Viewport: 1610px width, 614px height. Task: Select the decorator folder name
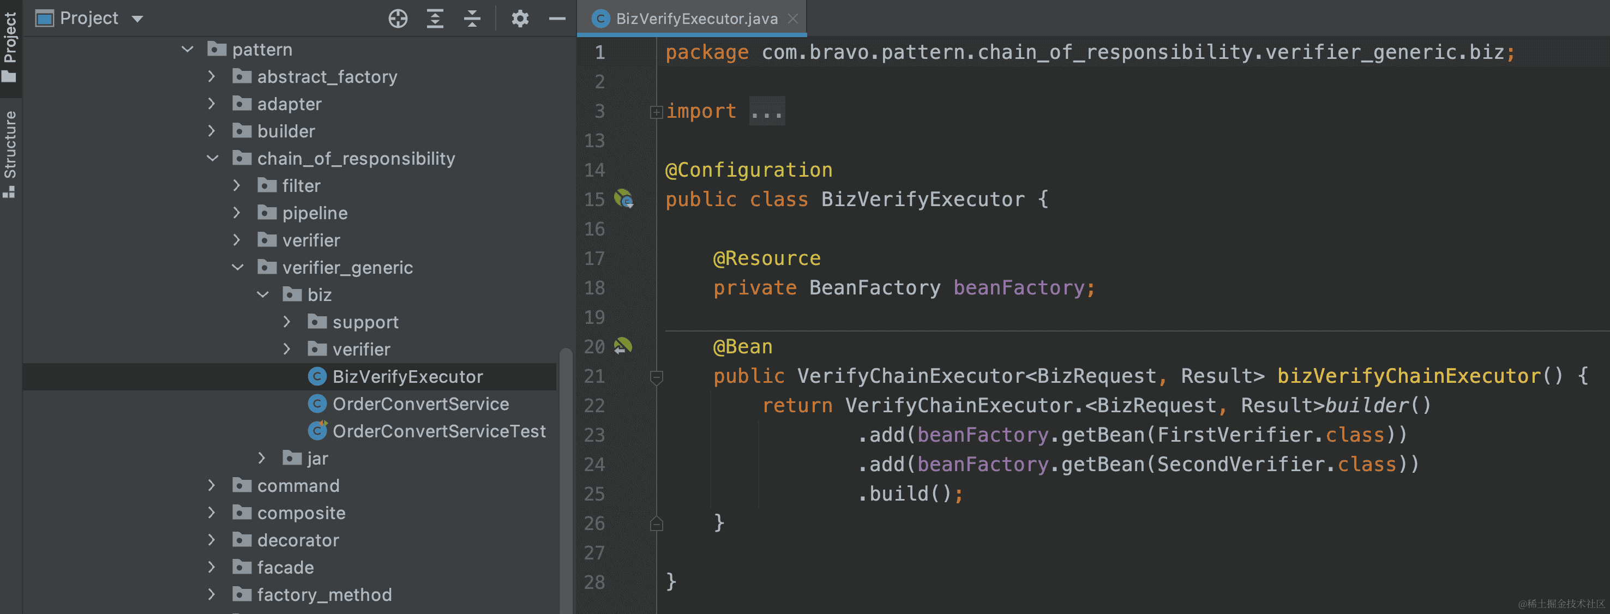coord(298,540)
